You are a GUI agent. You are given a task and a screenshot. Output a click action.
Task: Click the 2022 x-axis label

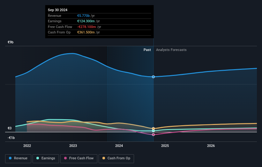27,146
